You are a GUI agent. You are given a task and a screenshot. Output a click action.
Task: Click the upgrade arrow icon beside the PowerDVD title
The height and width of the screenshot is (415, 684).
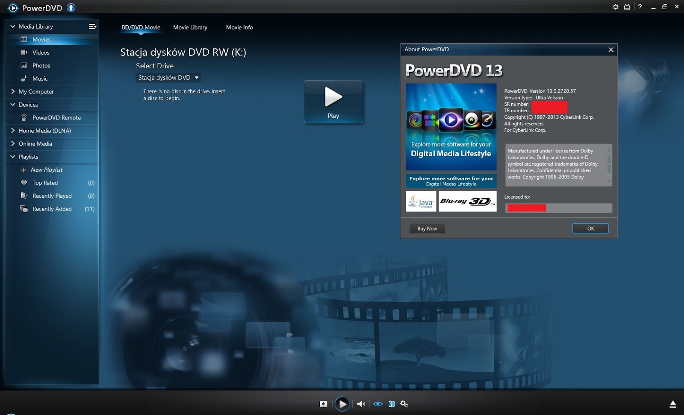[x=71, y=8]
